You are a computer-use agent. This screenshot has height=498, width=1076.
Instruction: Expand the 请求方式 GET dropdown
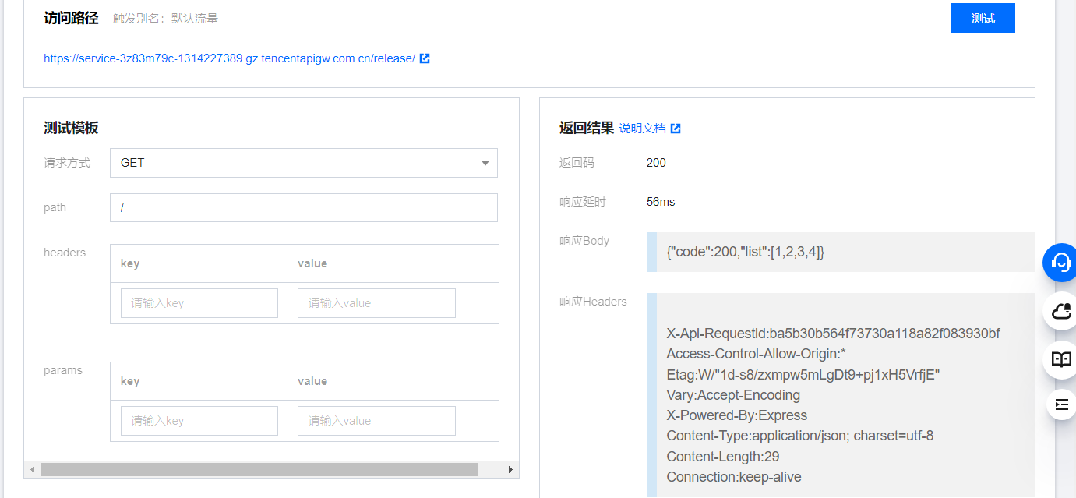(x=303, y=163)
